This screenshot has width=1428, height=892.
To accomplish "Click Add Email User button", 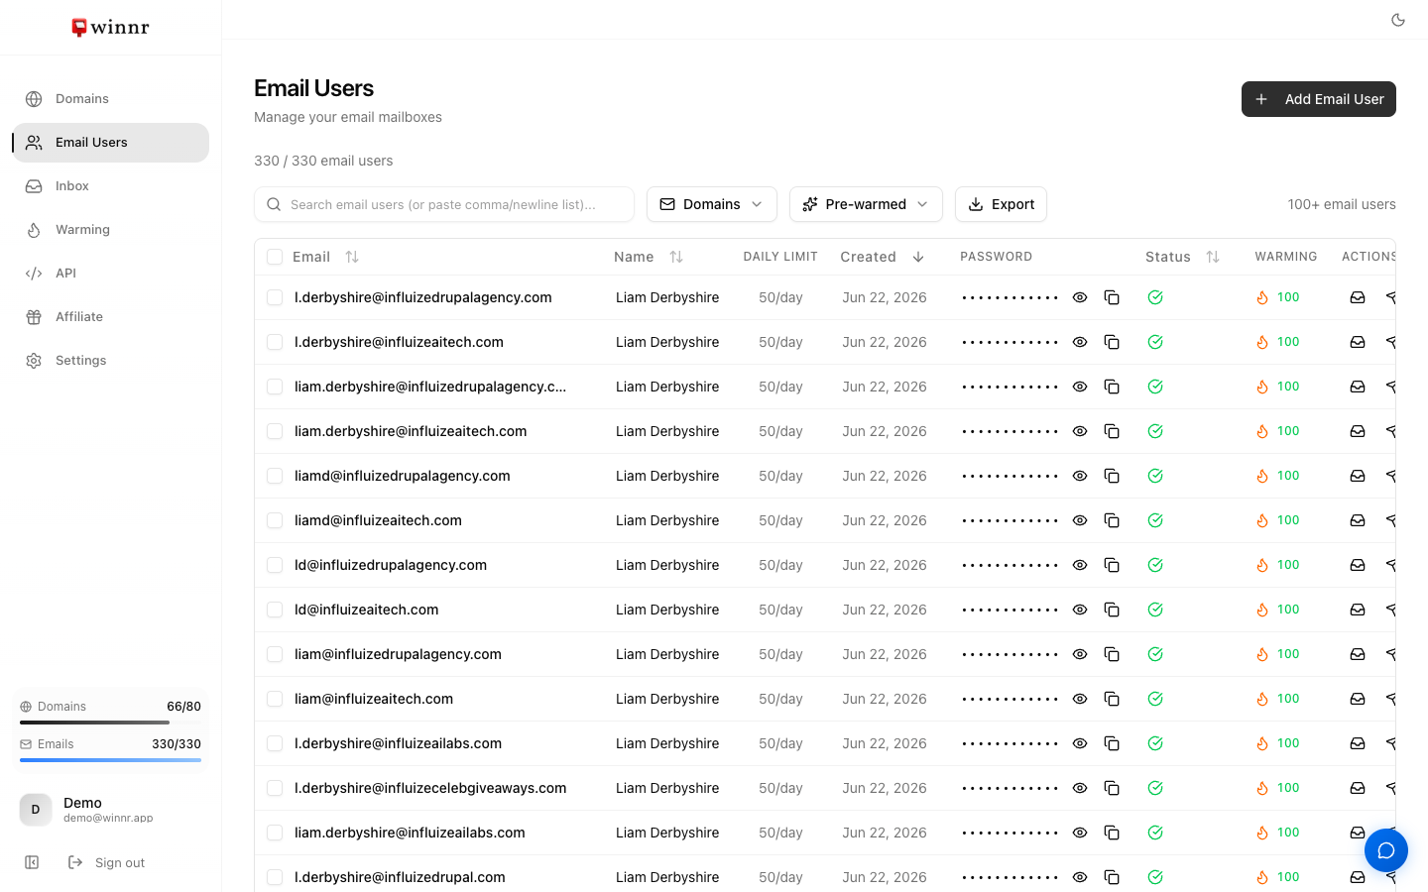I will (1318, 99).
